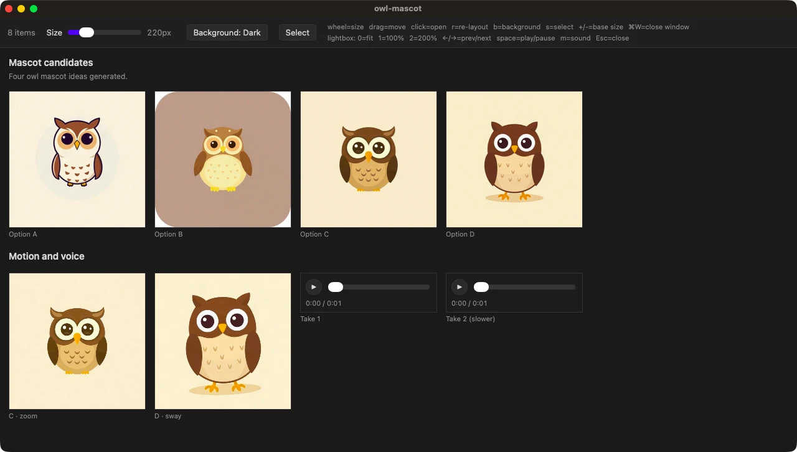797x452 pixels.
Task: Click the "space=play/pause" shortcut hint
Action: pyautogui.click(x=526, y=38)
